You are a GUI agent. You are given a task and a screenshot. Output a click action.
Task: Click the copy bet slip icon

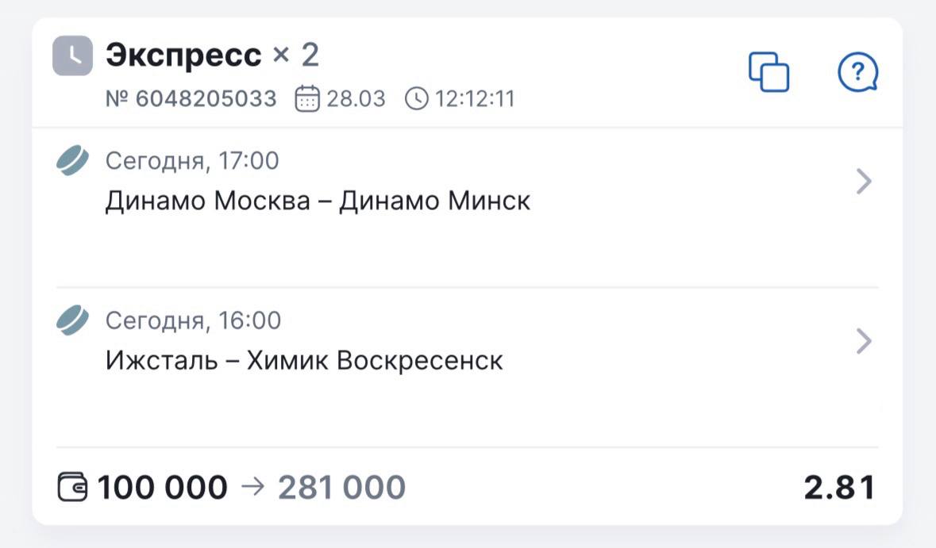768,72
